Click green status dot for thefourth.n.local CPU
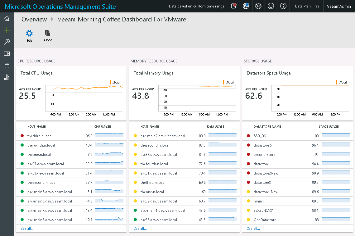This screenshot has width=355, height=236. tap(22, 145)
